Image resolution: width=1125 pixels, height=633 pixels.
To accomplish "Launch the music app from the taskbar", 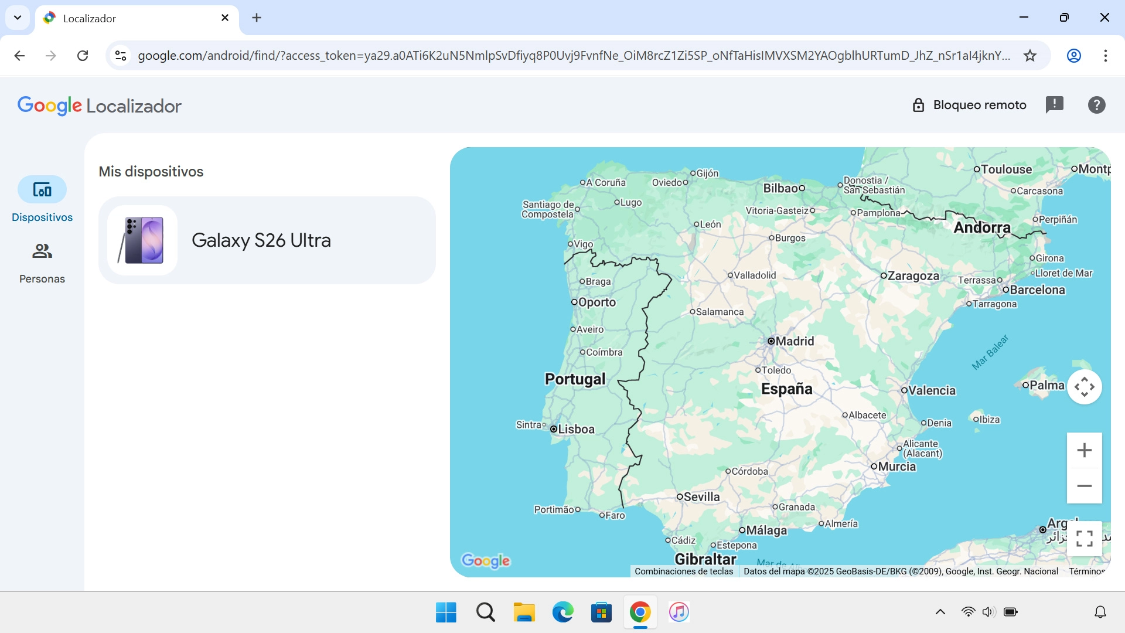I will pos(679,612).
